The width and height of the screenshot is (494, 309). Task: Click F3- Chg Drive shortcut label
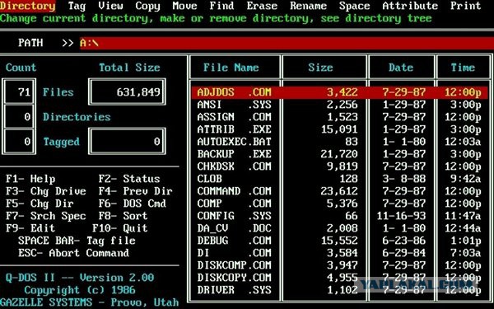pyautogui.click(x=46, y=191)
